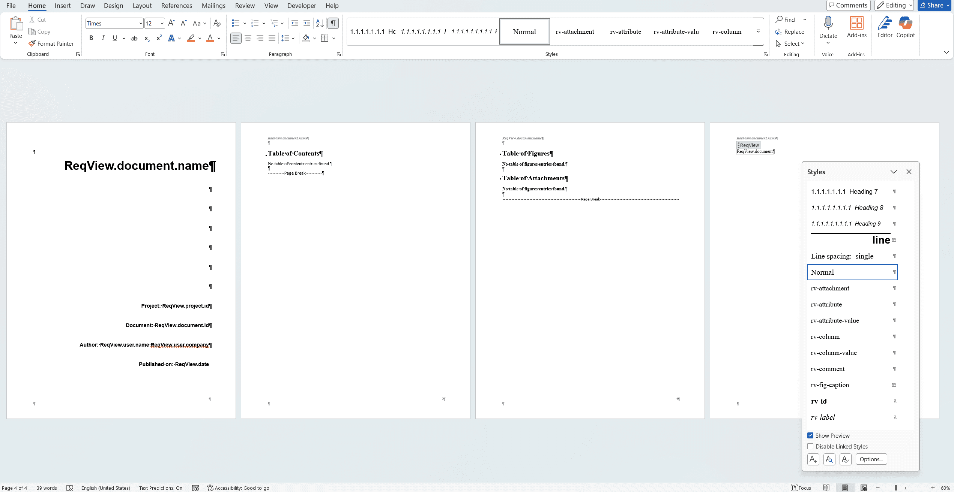Clear all formatting icon
Image resolution: width=954 pixels, height=492 pixels.
(x=217, y=23)
